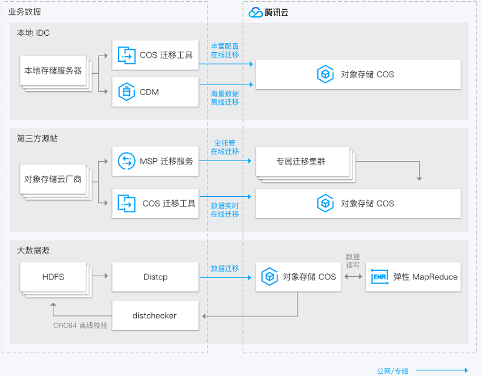Select the CDM label text
Viewport: 482px width, 376px height.
(149, 92)
